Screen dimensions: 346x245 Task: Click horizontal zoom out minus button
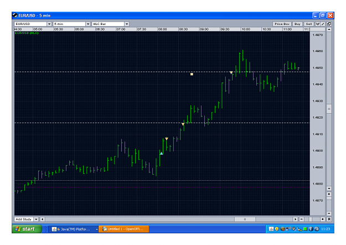(302, 219)
